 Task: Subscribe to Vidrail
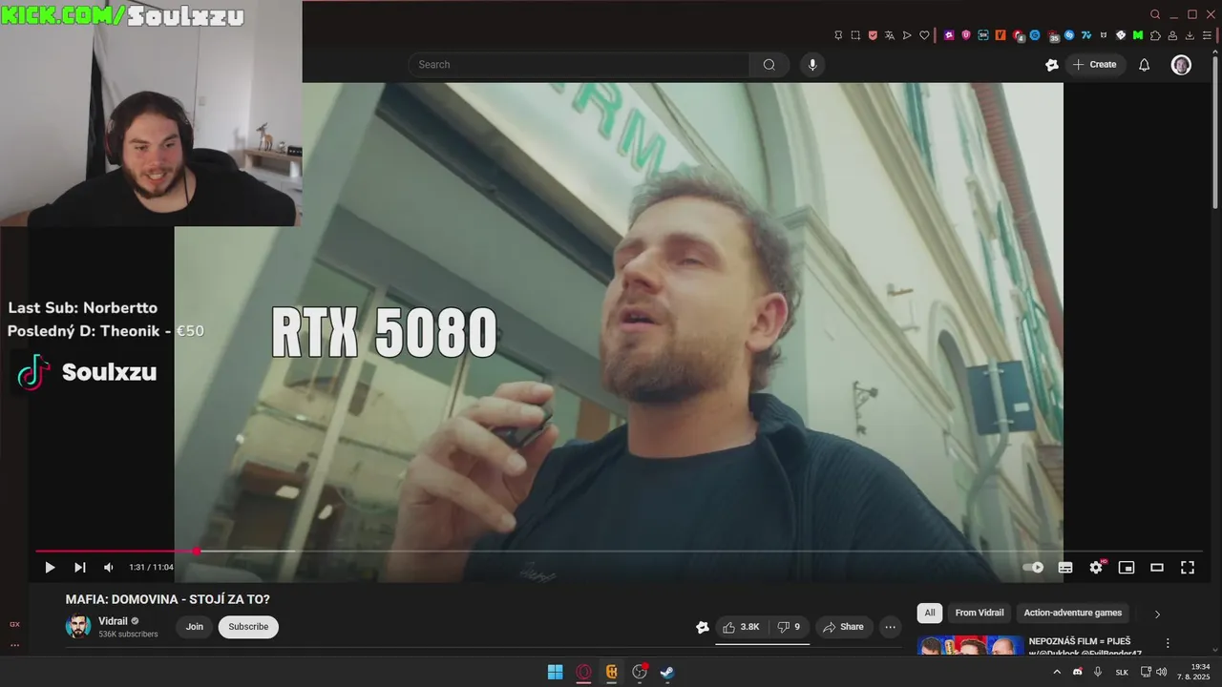(248, 627)
